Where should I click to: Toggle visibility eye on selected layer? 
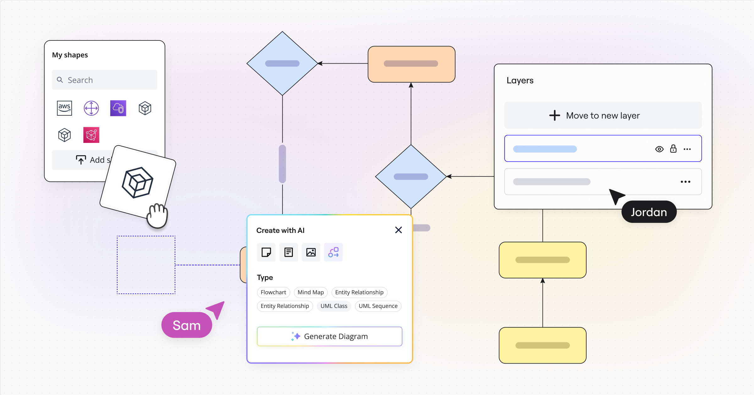point(659,149)
